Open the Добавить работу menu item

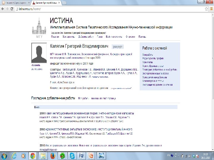[x=86, y=37]
